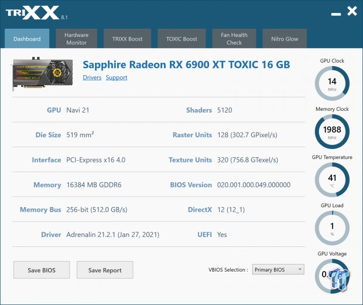
Task: Click the Texture Units field label
Action: (190, 160)
